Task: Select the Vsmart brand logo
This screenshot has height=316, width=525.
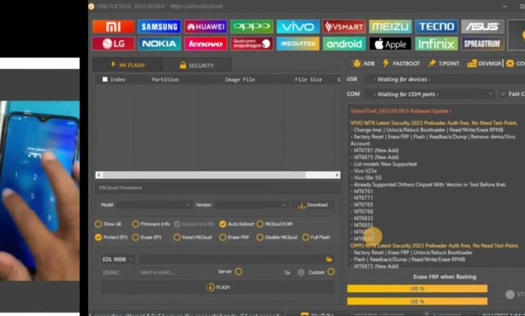Action: (344, 26)
